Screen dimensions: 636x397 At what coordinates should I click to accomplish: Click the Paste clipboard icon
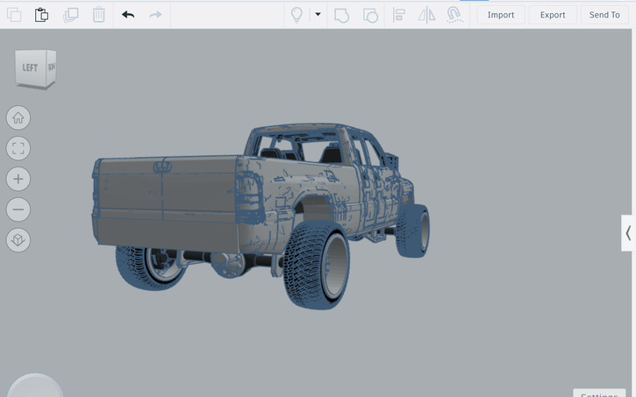pos(41,15)
